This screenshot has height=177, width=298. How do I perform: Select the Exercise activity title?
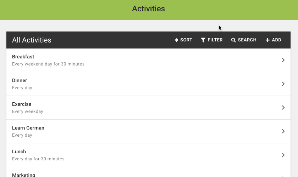coord(22,104)
